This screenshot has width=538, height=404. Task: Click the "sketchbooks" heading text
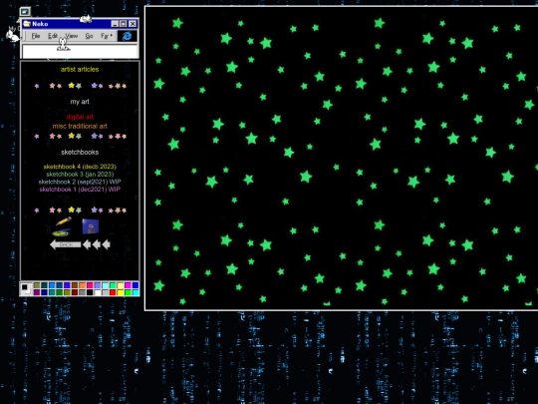tap(80, 153)
